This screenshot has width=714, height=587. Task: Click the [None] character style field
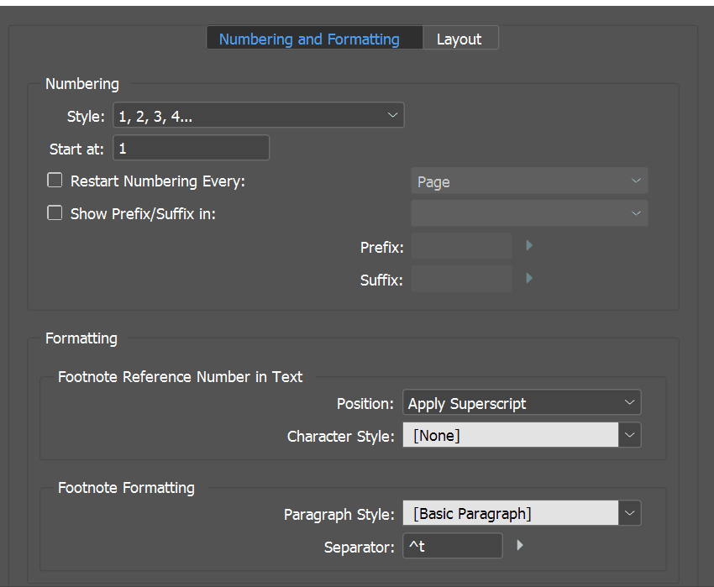(510, 435)
